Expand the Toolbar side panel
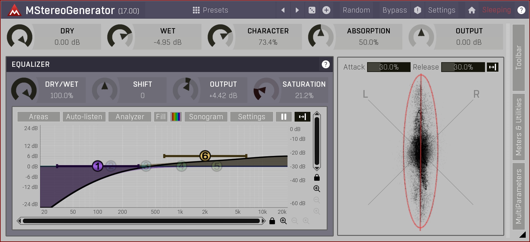Image resolution: width=530 pixels, height=242 pixels. tap(518, 58)
